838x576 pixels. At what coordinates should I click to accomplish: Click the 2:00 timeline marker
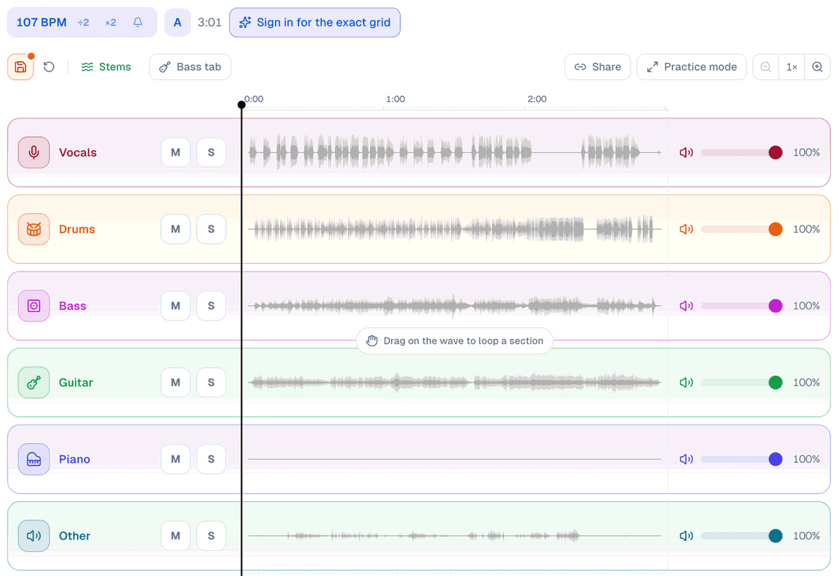pos(537,99)
